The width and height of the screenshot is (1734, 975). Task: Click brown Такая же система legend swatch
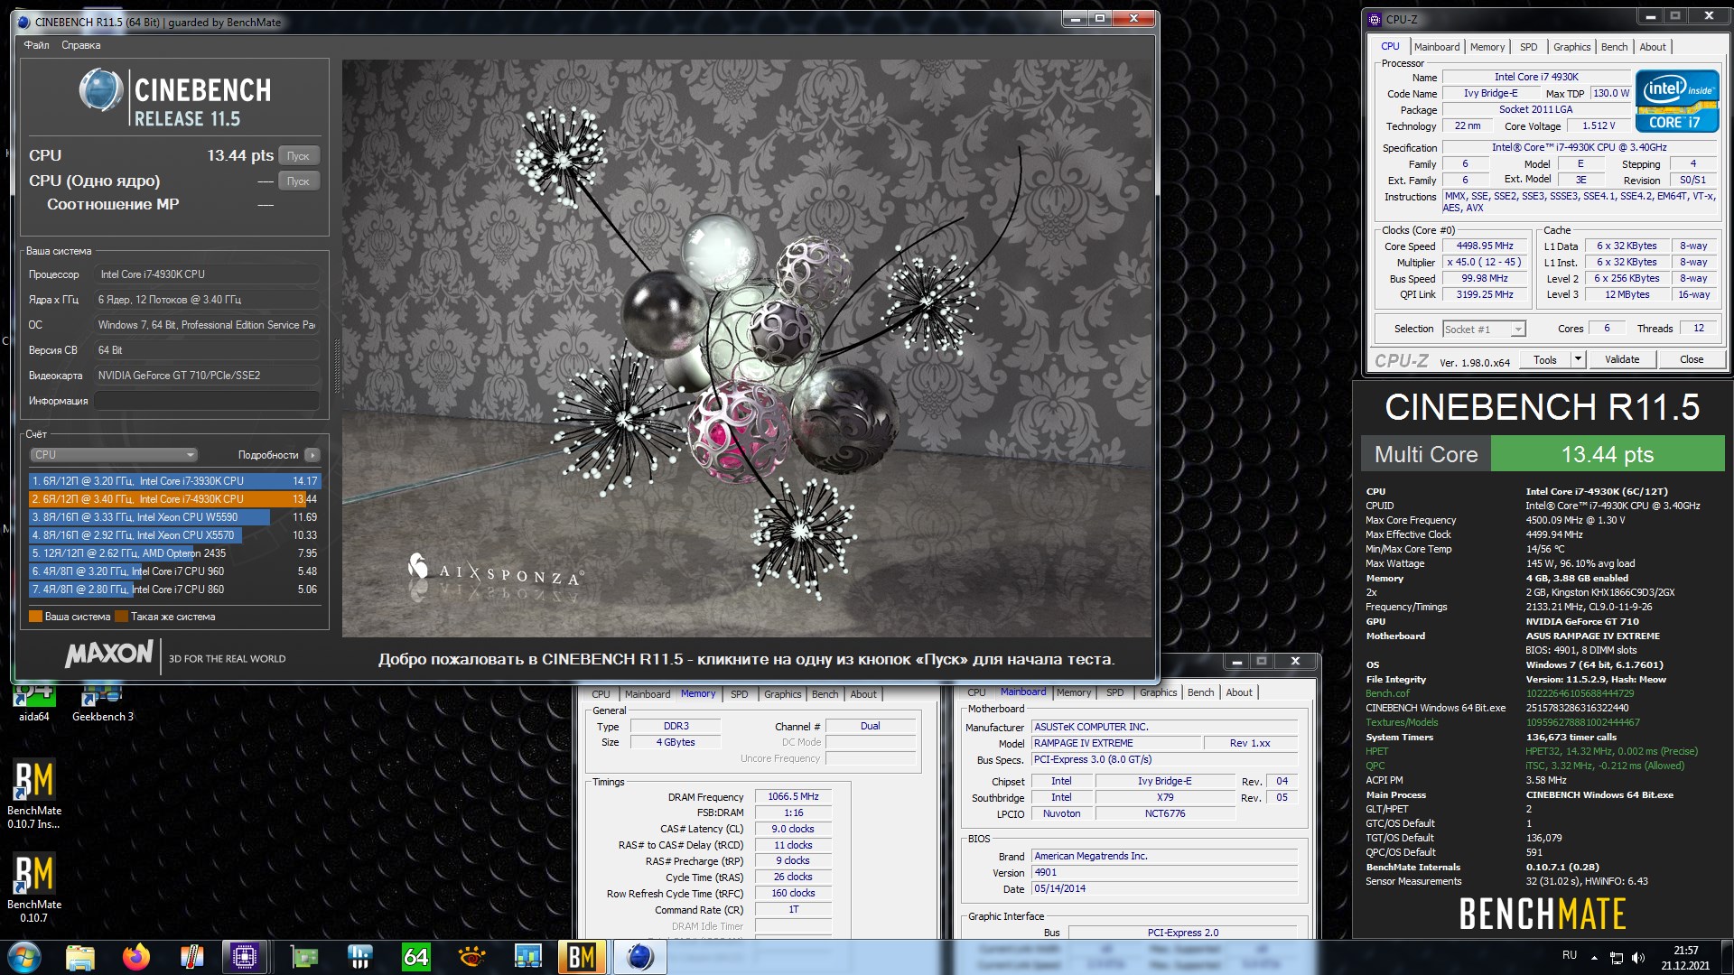(x=121, y=617)
